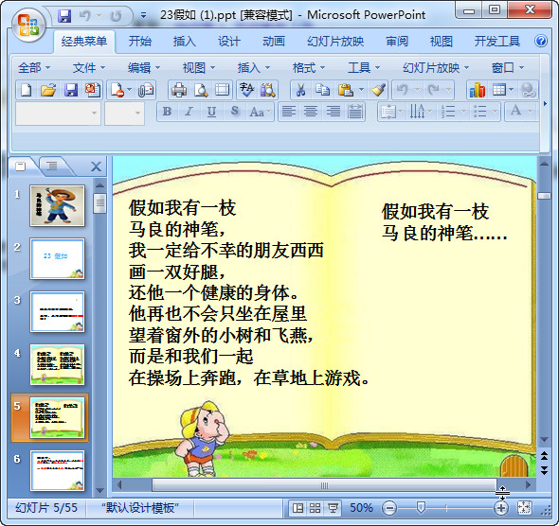The image size is (559, 526).
Task: Align text right
Action: coord(333,112)
